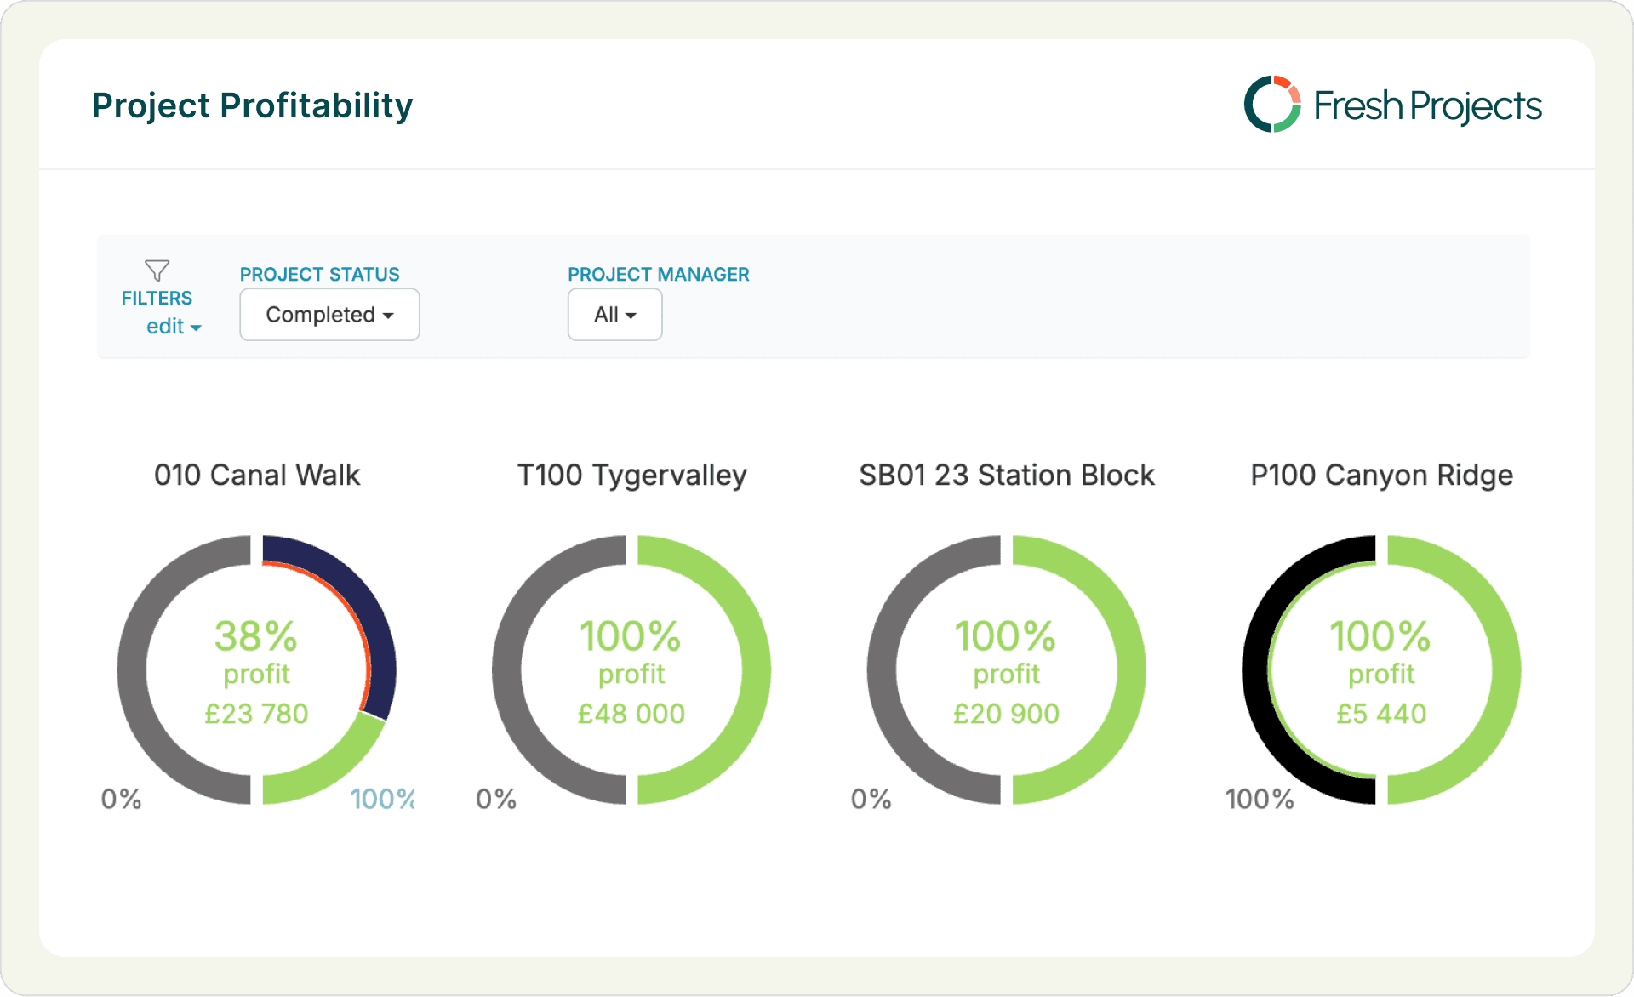This screenshot has width=1634, height=997.
Task: Click the SB01 23 Station Block title
Action: [1006, 475]
